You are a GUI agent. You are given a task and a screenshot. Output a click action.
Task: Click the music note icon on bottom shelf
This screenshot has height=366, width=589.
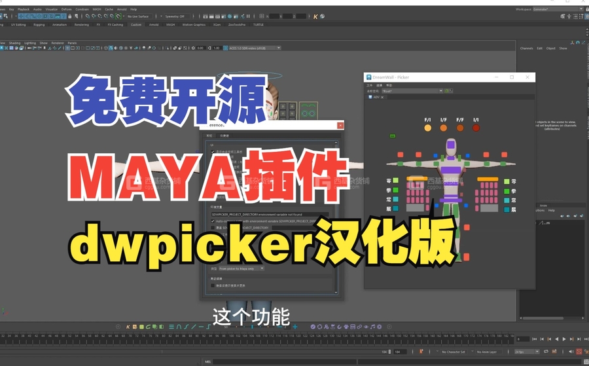[x=372, y=327]
